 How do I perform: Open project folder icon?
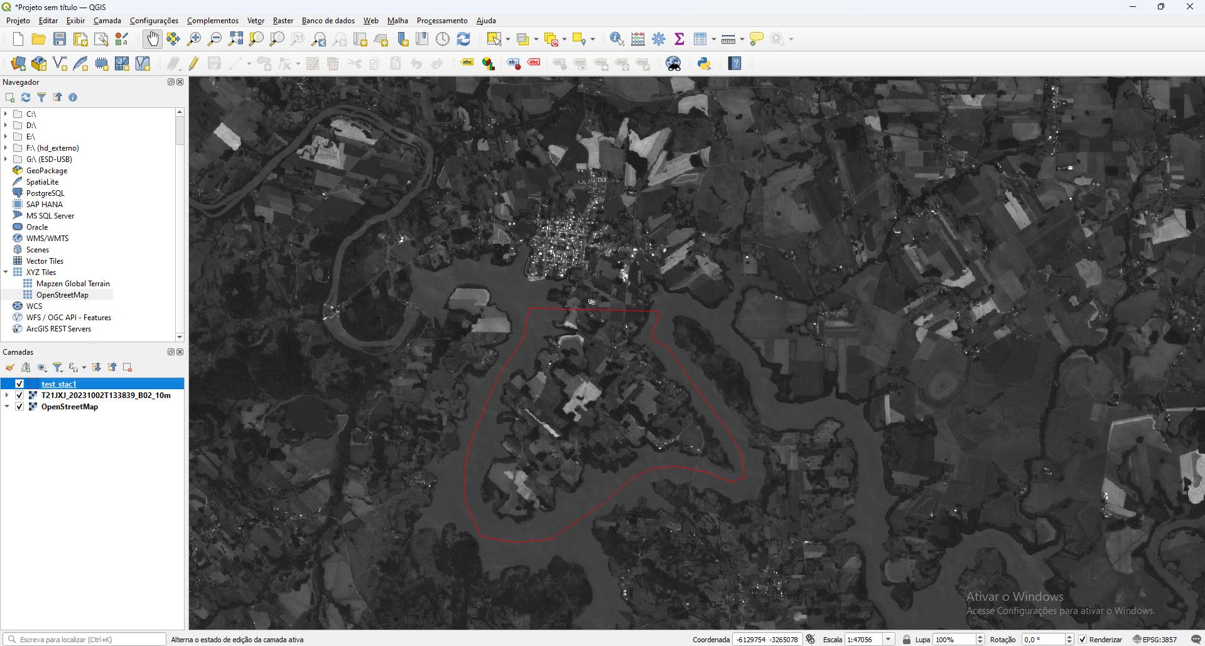(x=39, y=39)
